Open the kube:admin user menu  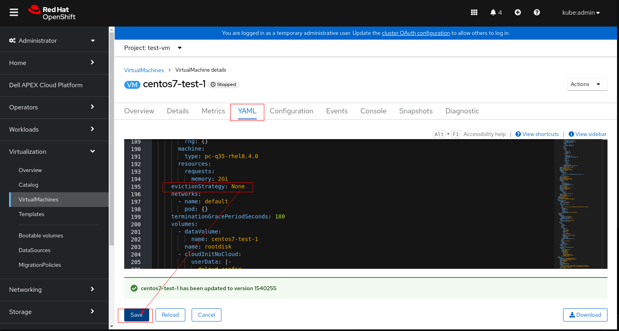coord(581,13)
